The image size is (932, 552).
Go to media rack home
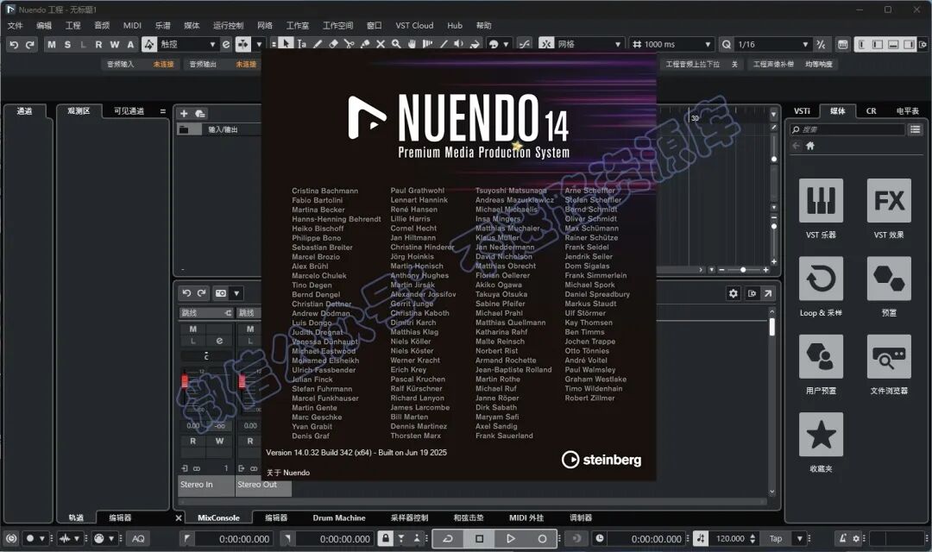click(810, 146)
